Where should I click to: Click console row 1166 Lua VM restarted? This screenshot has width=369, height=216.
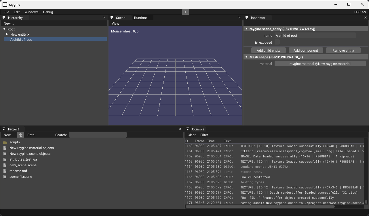click(275, 177)
